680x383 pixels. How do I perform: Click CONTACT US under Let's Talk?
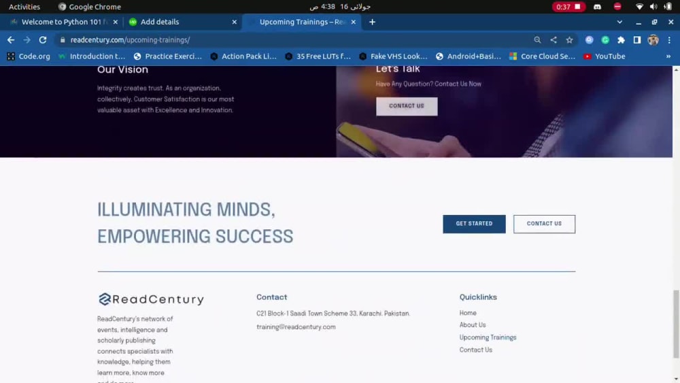click(407, 106)
